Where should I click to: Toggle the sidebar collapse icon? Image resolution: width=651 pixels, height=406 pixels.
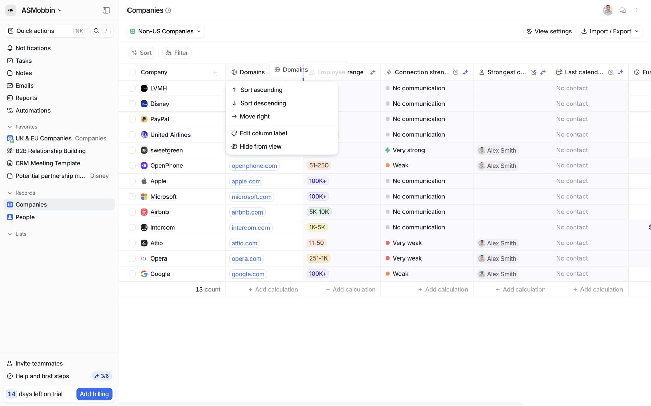coord(106,10)
